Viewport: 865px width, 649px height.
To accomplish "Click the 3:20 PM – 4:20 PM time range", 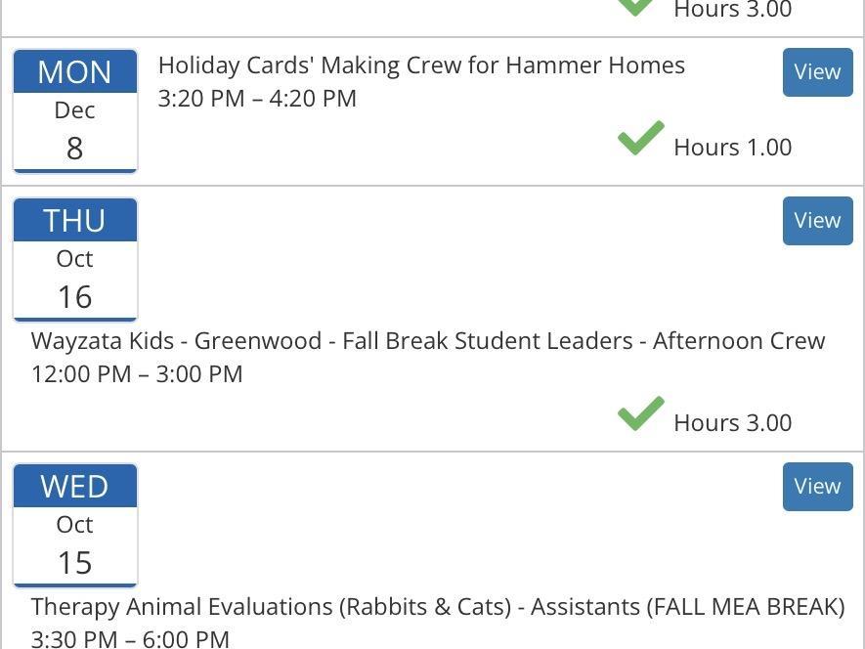I will tap(257, 99).
